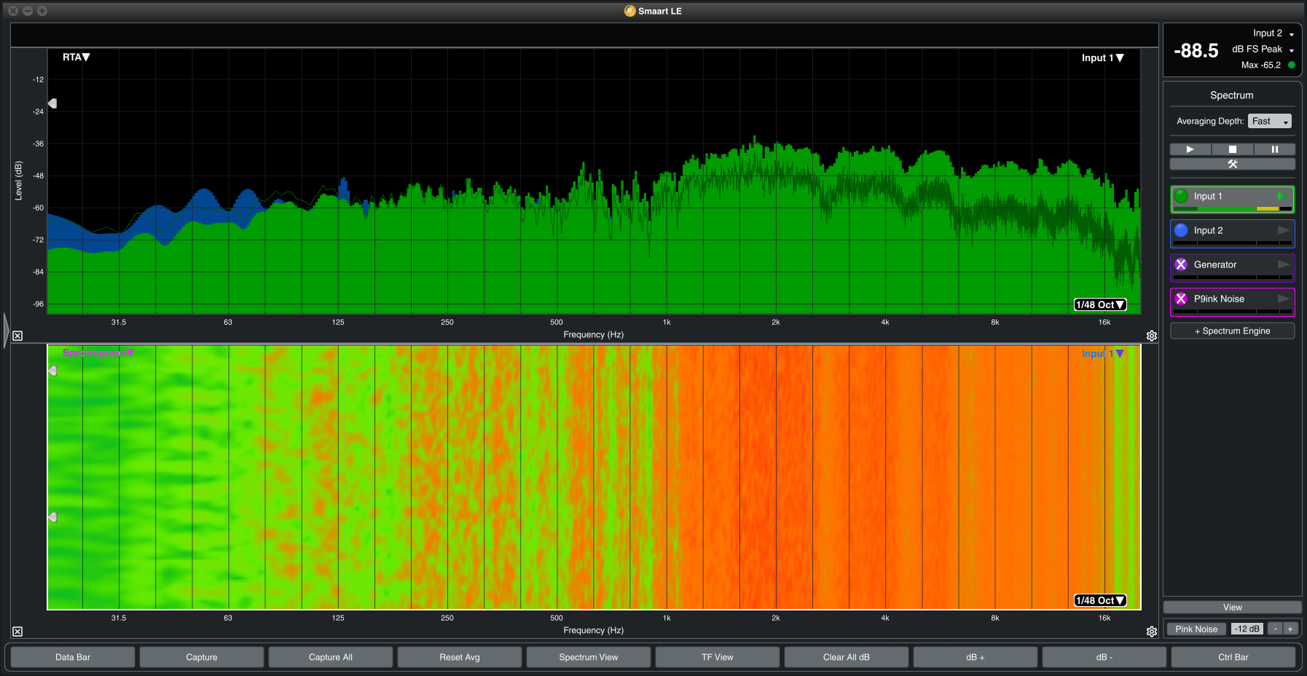Viewport: 1307px width, 676px height.
Task: Start Generator engine with its arrow
Action: click(x=1283, y=264)
